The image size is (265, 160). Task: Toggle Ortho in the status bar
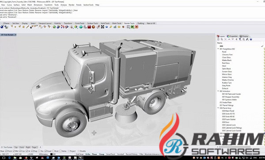coord(88,154)
